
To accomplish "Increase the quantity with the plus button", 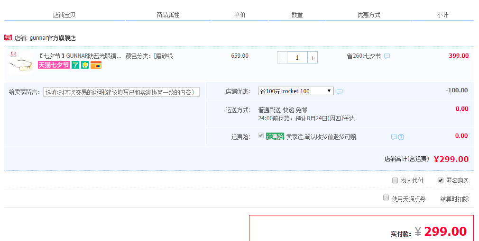I will pos(312,58).
